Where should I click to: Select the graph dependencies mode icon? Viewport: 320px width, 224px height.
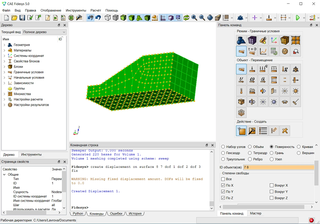[263, 51]
